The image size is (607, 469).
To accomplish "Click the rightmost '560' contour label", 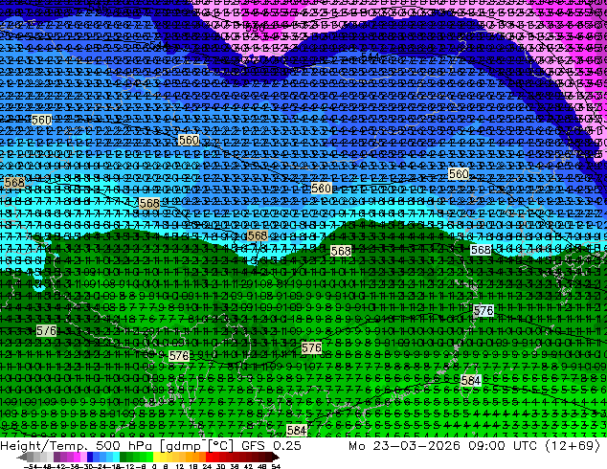I will coord(459,174).
